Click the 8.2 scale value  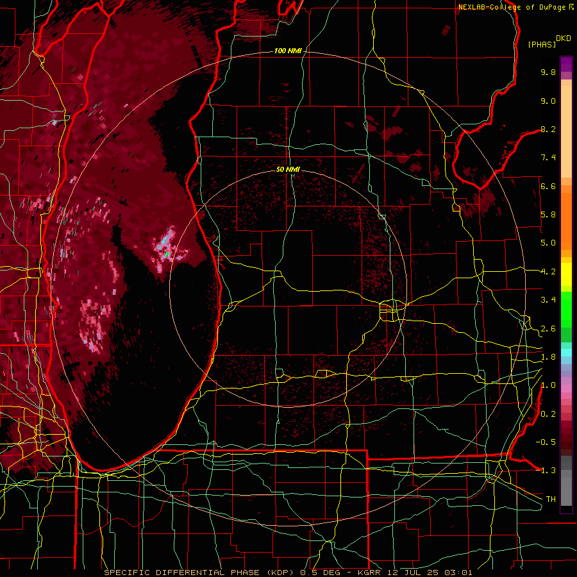(548, 129)
